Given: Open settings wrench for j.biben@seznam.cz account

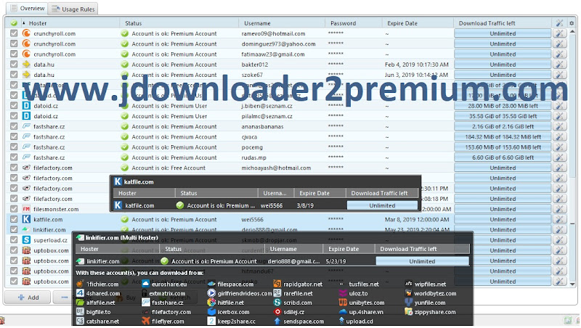Looking at the screenshot, I should (559, 106).
